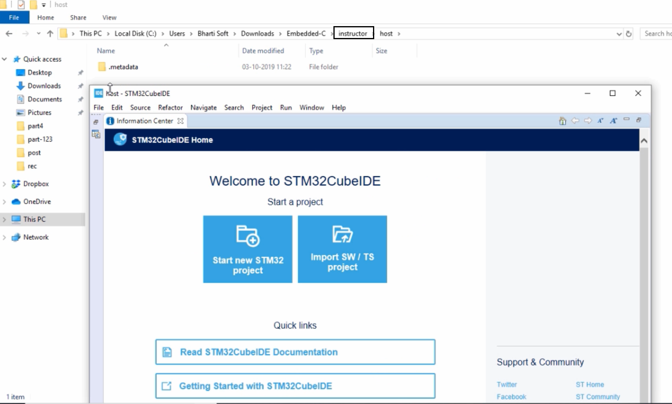Open the ST Home link

tap(590, 385)
